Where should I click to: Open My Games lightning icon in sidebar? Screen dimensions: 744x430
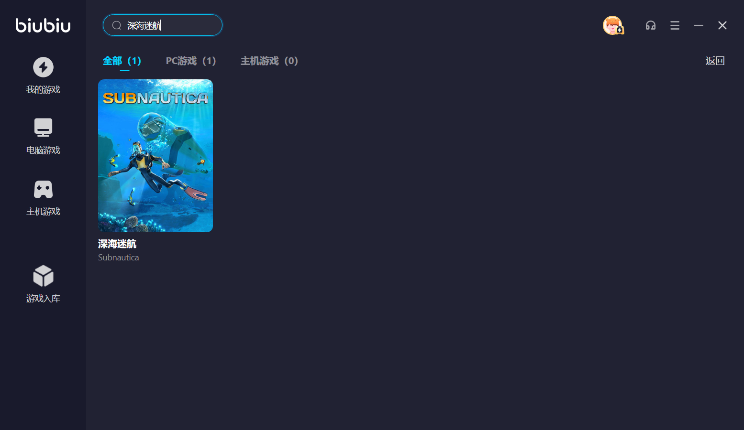pyautogui.click(x=43, y=67)
